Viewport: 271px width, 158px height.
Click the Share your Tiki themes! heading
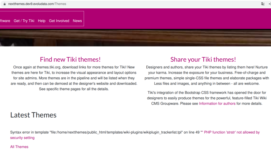tap(203, 59)
